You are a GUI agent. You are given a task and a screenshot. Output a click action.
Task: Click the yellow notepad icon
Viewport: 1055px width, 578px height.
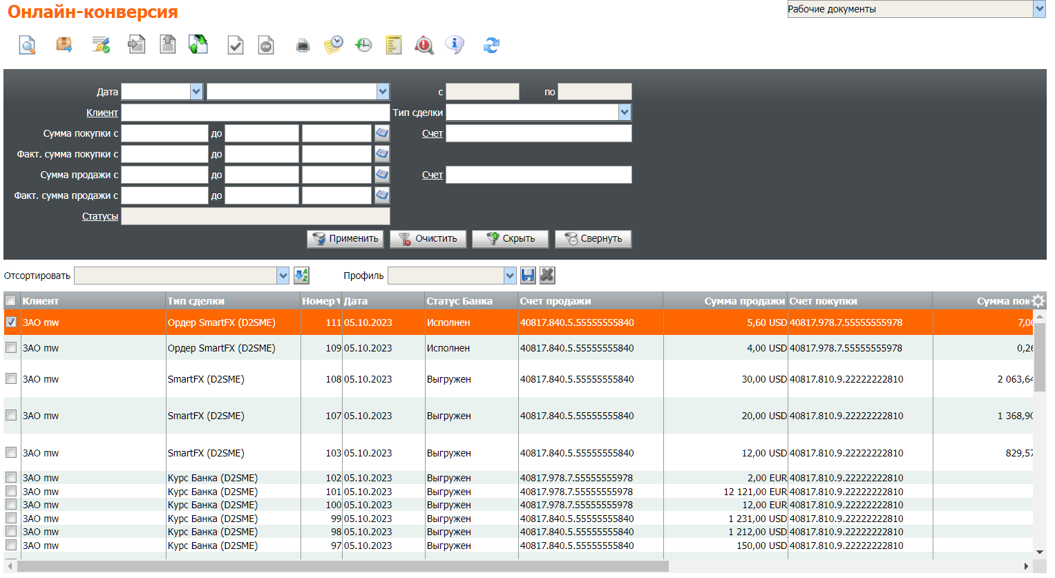[394, 45]
